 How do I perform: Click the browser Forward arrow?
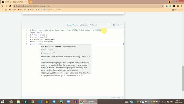(6, 6)
